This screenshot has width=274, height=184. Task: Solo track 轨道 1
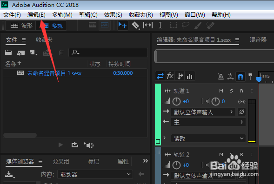231,91
